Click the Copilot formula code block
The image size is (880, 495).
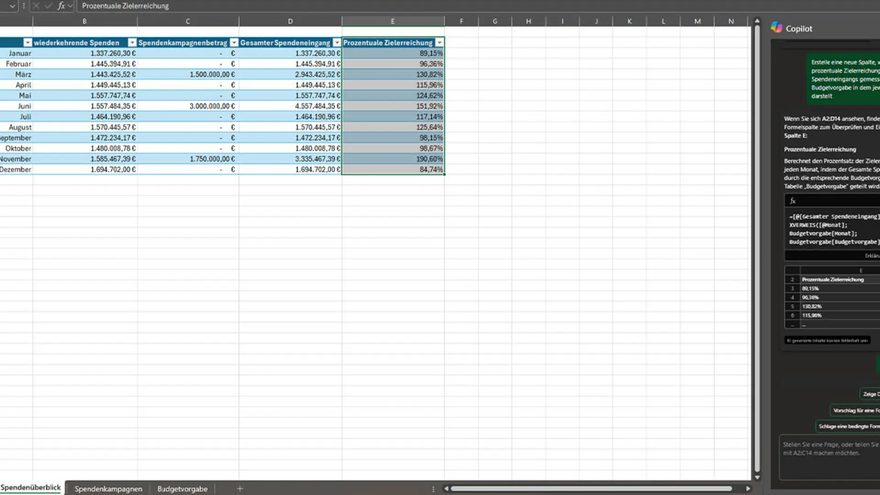click(833, 229)
